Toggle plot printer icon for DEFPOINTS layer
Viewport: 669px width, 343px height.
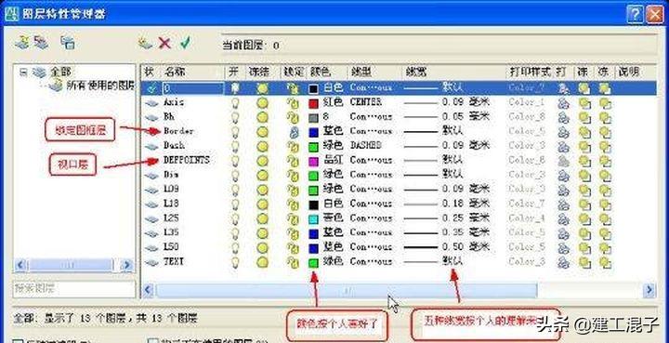pyautogui.click(x=564, y=161)
